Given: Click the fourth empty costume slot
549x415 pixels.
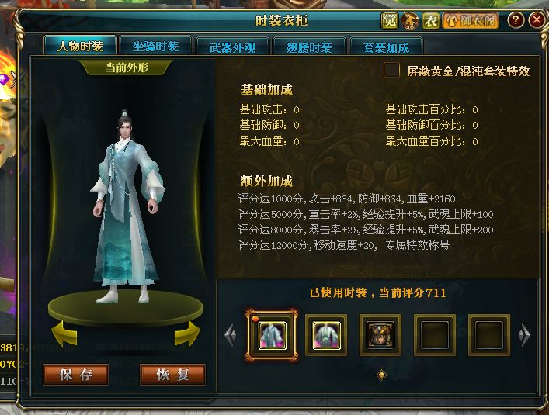Looking at the screenshot, I should coord(435,335).
